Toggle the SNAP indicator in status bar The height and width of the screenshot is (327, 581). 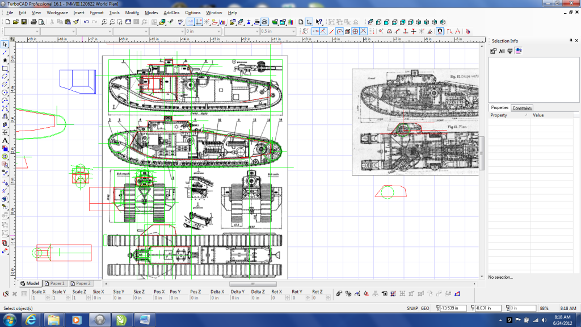(412, 308)
